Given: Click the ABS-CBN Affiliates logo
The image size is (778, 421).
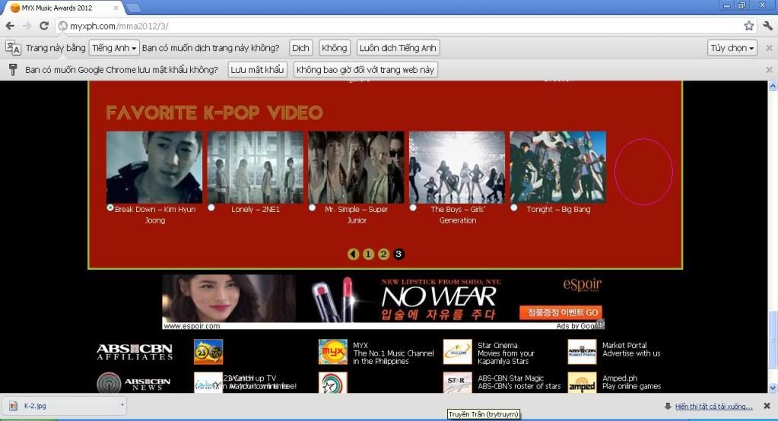Looking at the screenshot, I should (x=135, y=352).
